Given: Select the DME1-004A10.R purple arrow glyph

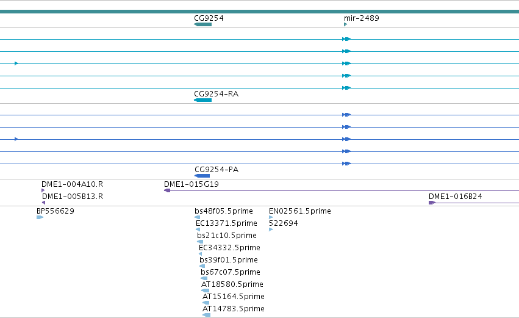Looking at the screenshot, I should (x=43, y=190).
